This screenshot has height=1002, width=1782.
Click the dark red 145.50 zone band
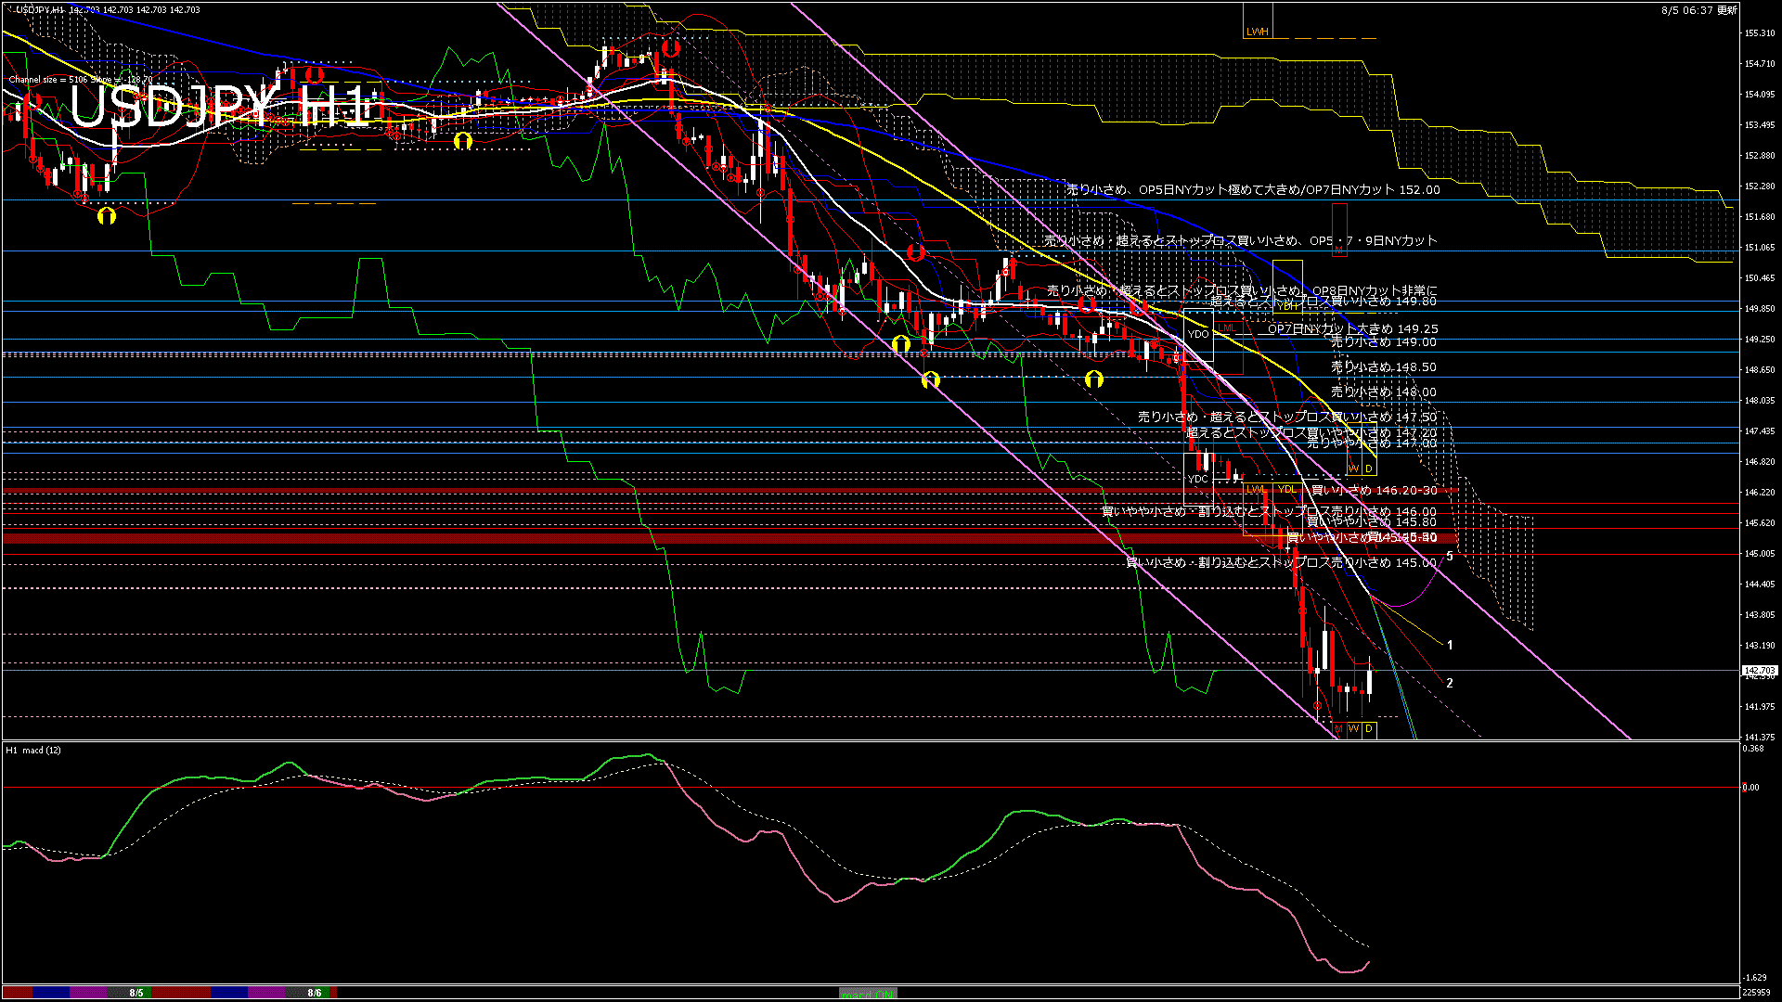[557, 538]
